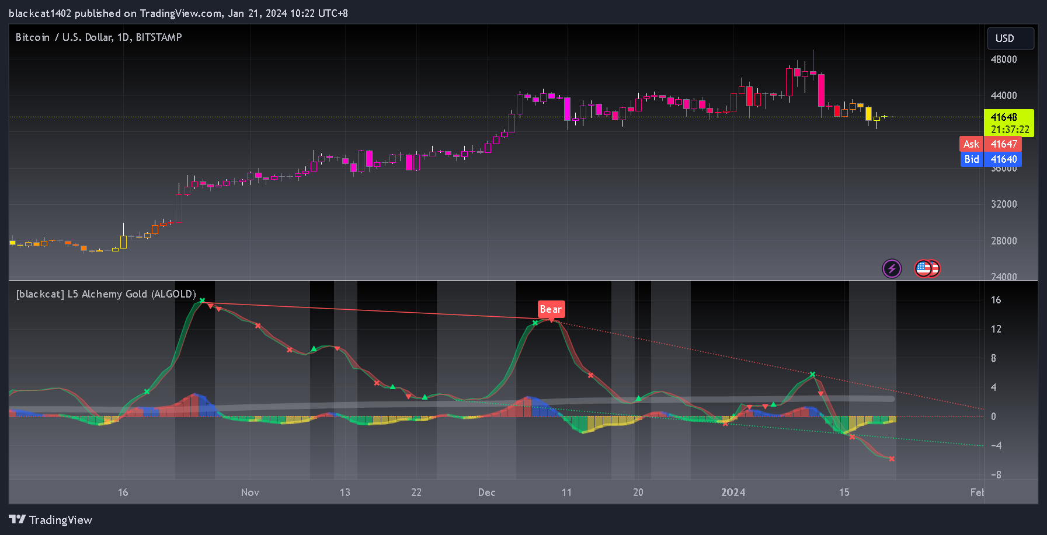
Task: Open the USD currency selector
Action: pos(1010,39)
